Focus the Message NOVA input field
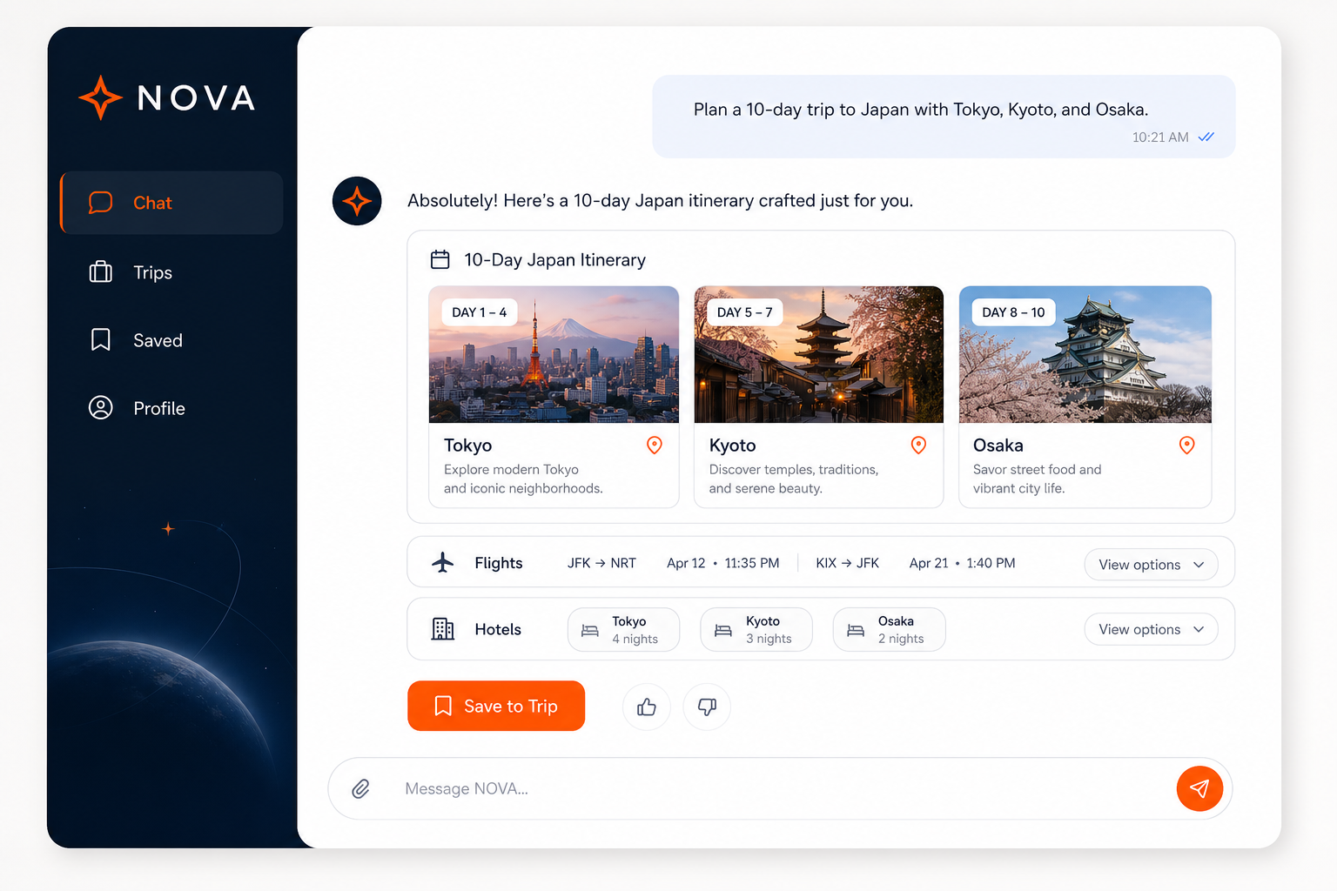Screen dimensions: 1337x891 pos(780,788)
